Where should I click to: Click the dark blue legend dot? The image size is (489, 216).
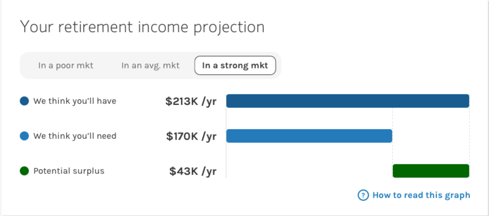click(24, 101)
